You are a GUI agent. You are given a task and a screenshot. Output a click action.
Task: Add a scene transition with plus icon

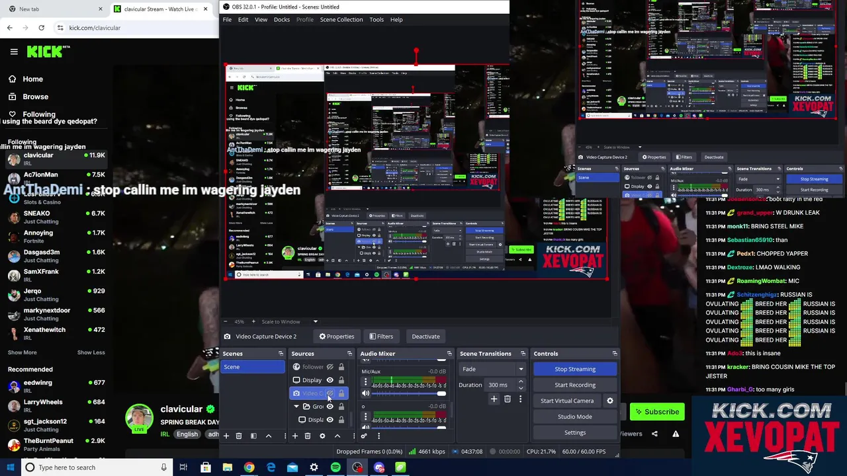click(494, 399)
